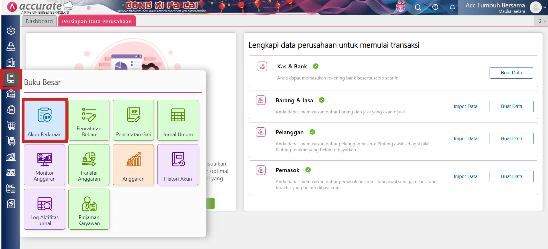Screen dimensions: 548x249
Task: Click the Accurate online logo
Action: [40, 7]
